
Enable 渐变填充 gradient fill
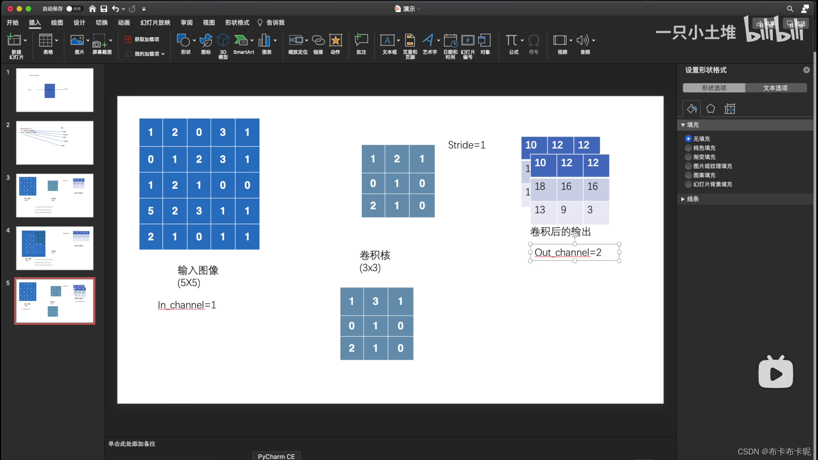[x=688, y=157]
